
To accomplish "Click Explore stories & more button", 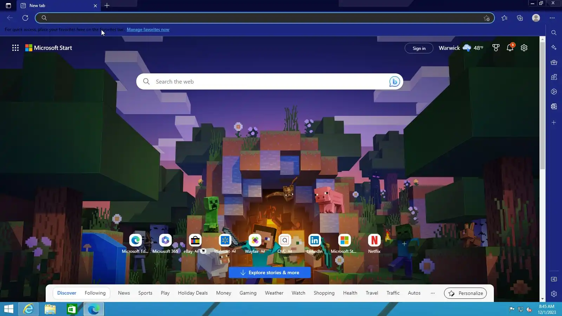I will [270, 272].
